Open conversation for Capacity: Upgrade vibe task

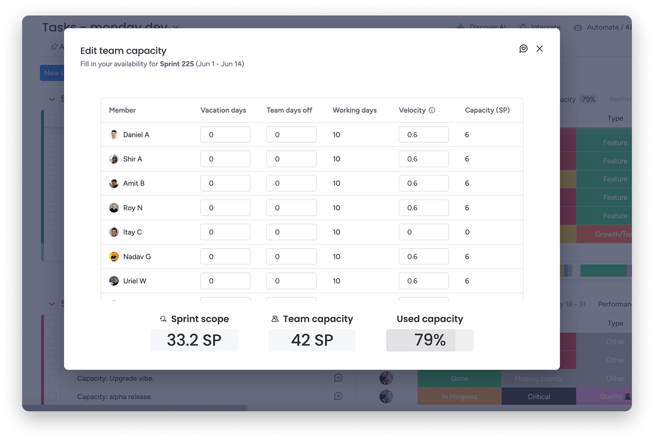[338, 378]
